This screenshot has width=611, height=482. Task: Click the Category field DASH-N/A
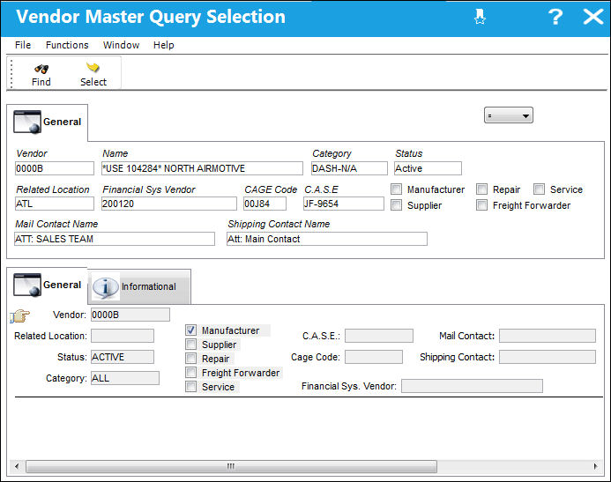point(349,168)
